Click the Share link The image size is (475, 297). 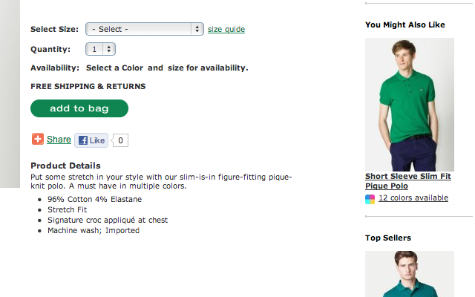59,140
